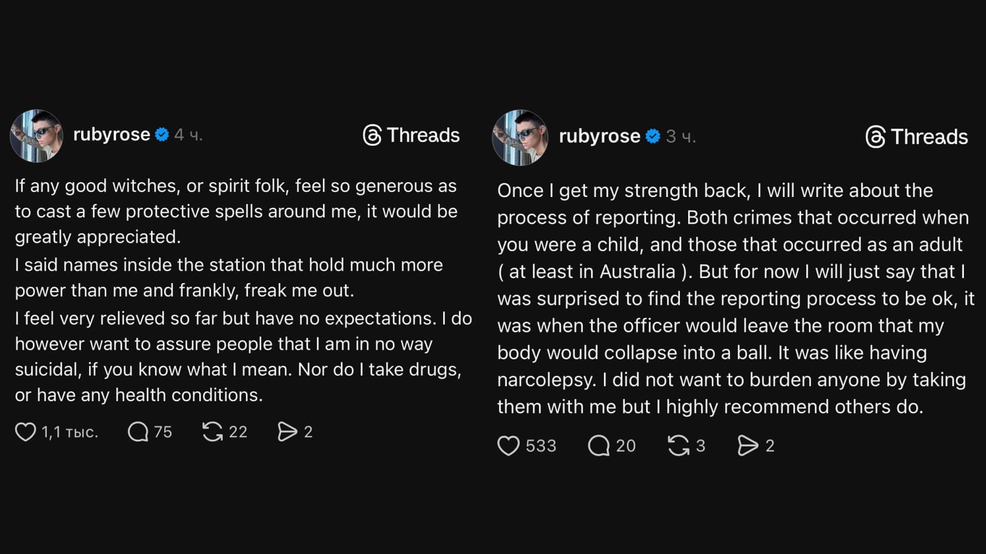Open the right post's 3 ч. timestamp
Viewport: 986px width, 554px height.
pos(681,136)
